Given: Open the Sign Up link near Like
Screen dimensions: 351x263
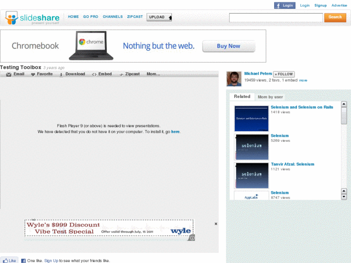Looking at the screenshot, I should (x=51, y=261).
